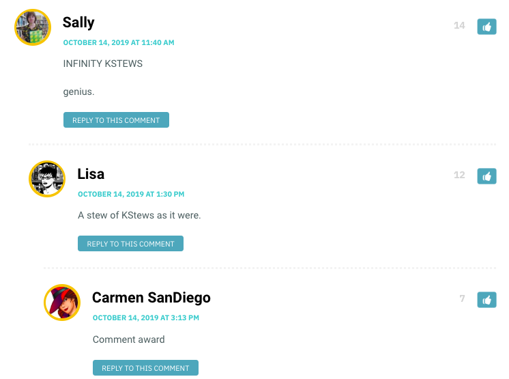Image resolution: width=509 pixels, height=379 pixels.
Task: Click the like count 7 on Carmen's comment
Action: (462, 299)
